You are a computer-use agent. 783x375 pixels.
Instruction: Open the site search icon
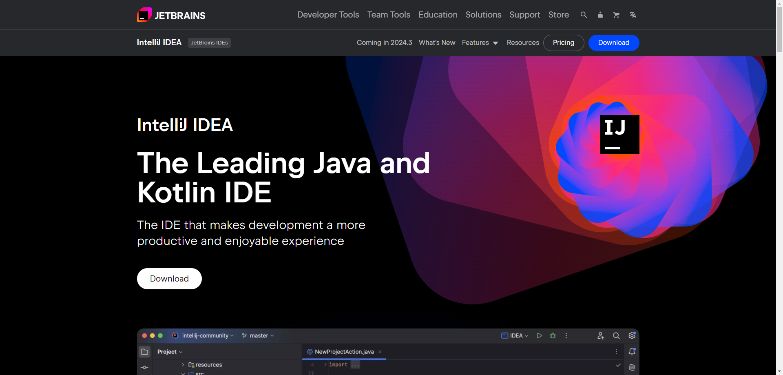[584, 15]
